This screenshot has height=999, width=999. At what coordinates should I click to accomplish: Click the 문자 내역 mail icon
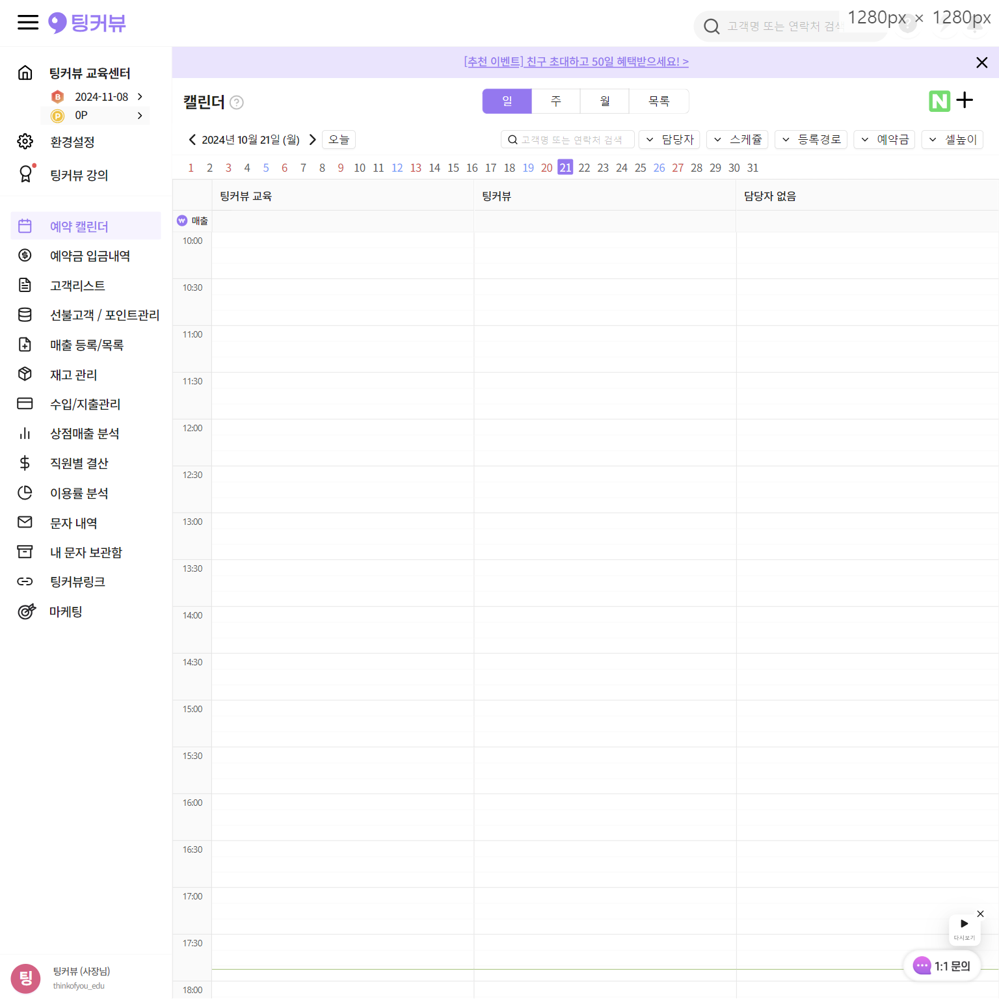(25, 522)
